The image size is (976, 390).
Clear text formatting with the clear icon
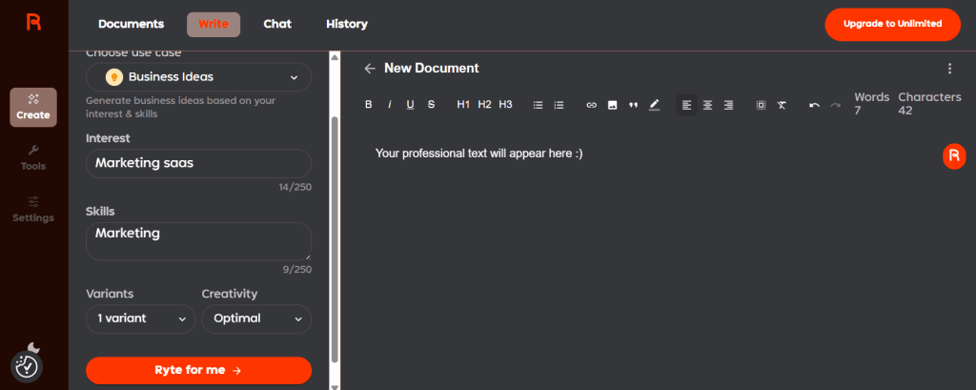tap(782, 105)
